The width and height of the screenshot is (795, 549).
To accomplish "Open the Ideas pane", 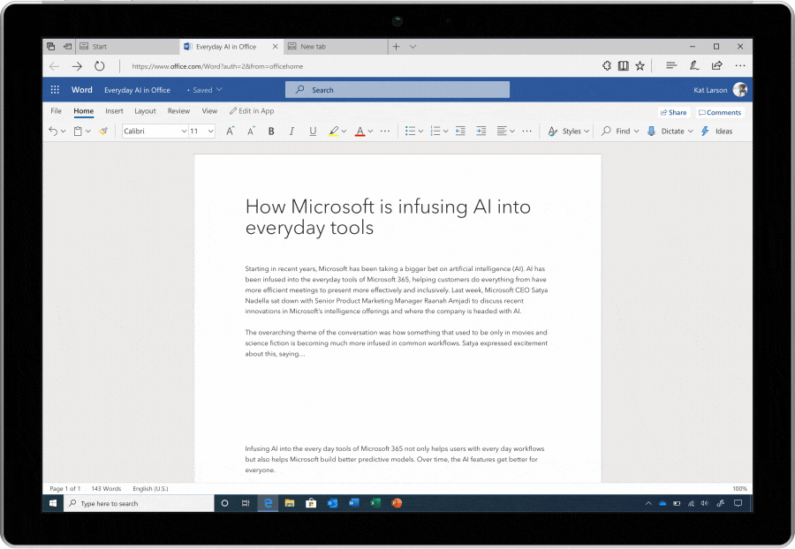I will 723,131.
